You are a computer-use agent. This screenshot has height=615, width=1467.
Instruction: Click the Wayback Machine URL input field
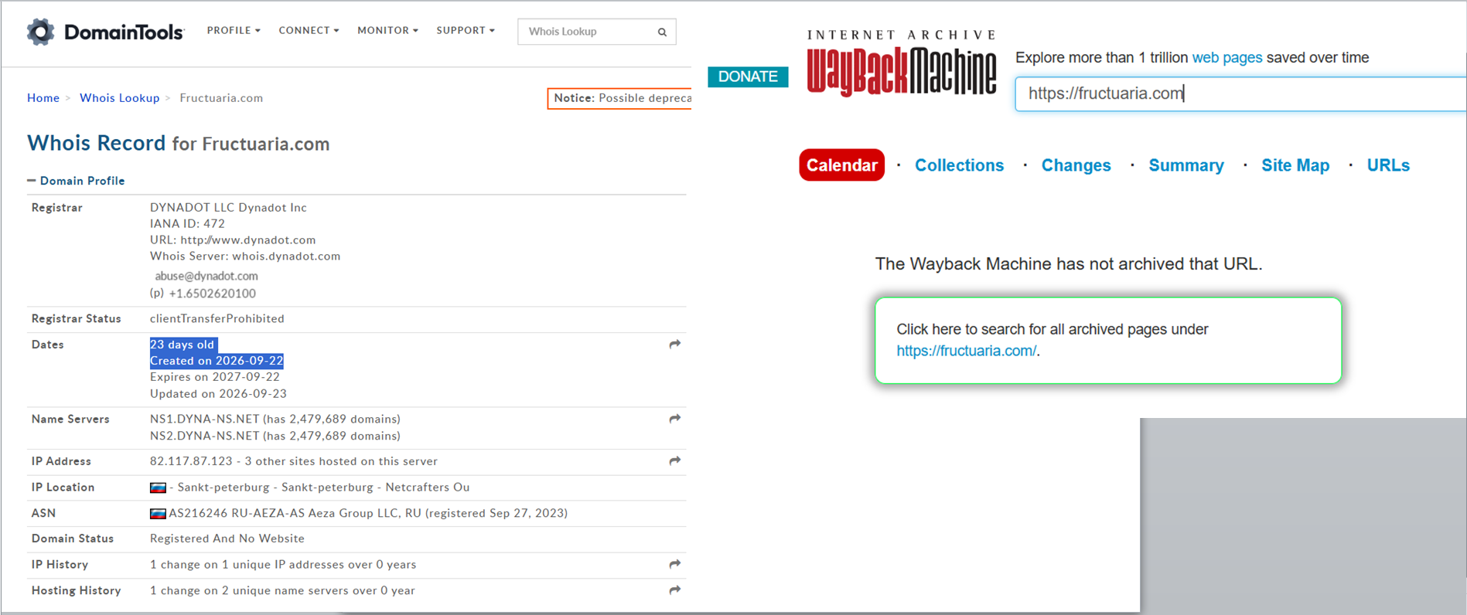coord(1240,93)
